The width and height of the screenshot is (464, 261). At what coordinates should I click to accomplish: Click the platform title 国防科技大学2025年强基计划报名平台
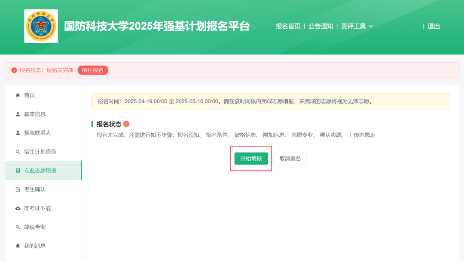(157, 26)
